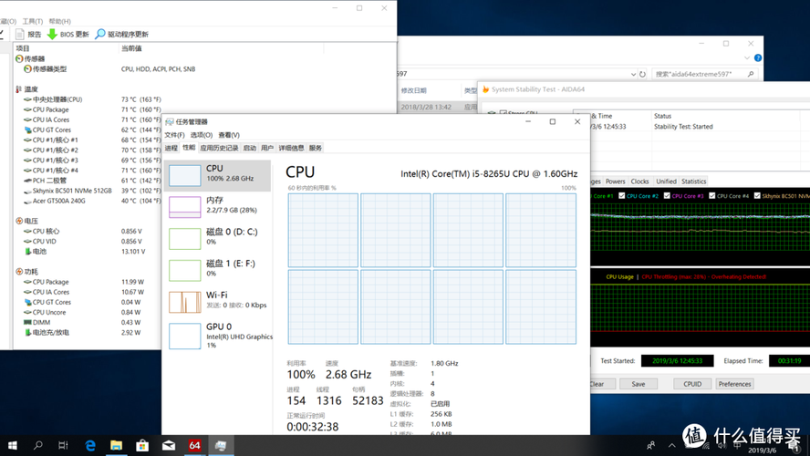
Task: Switch to the Clocks tab
Action: point(639,181)
